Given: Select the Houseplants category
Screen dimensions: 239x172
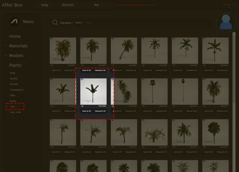Looking at the screenshot, I should (x=17, y=90).
